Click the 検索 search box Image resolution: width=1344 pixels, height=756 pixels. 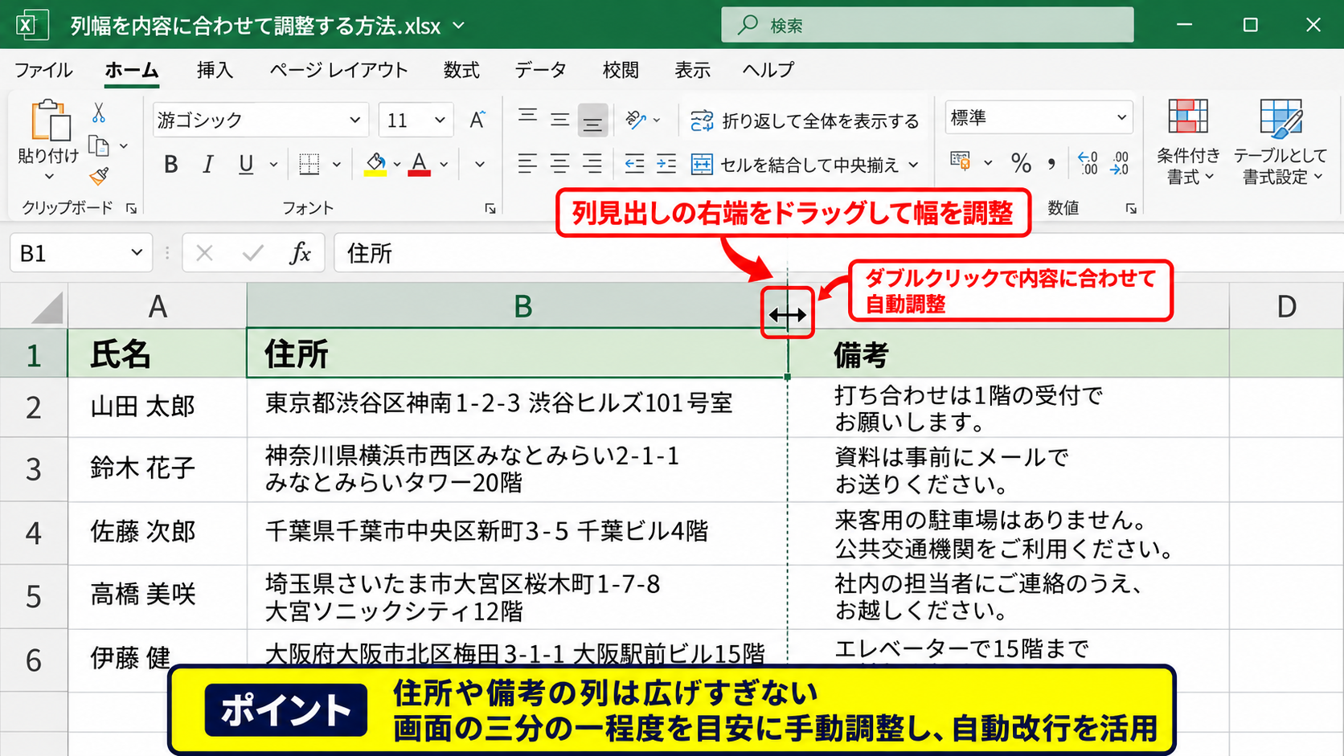tap(928, 25)
